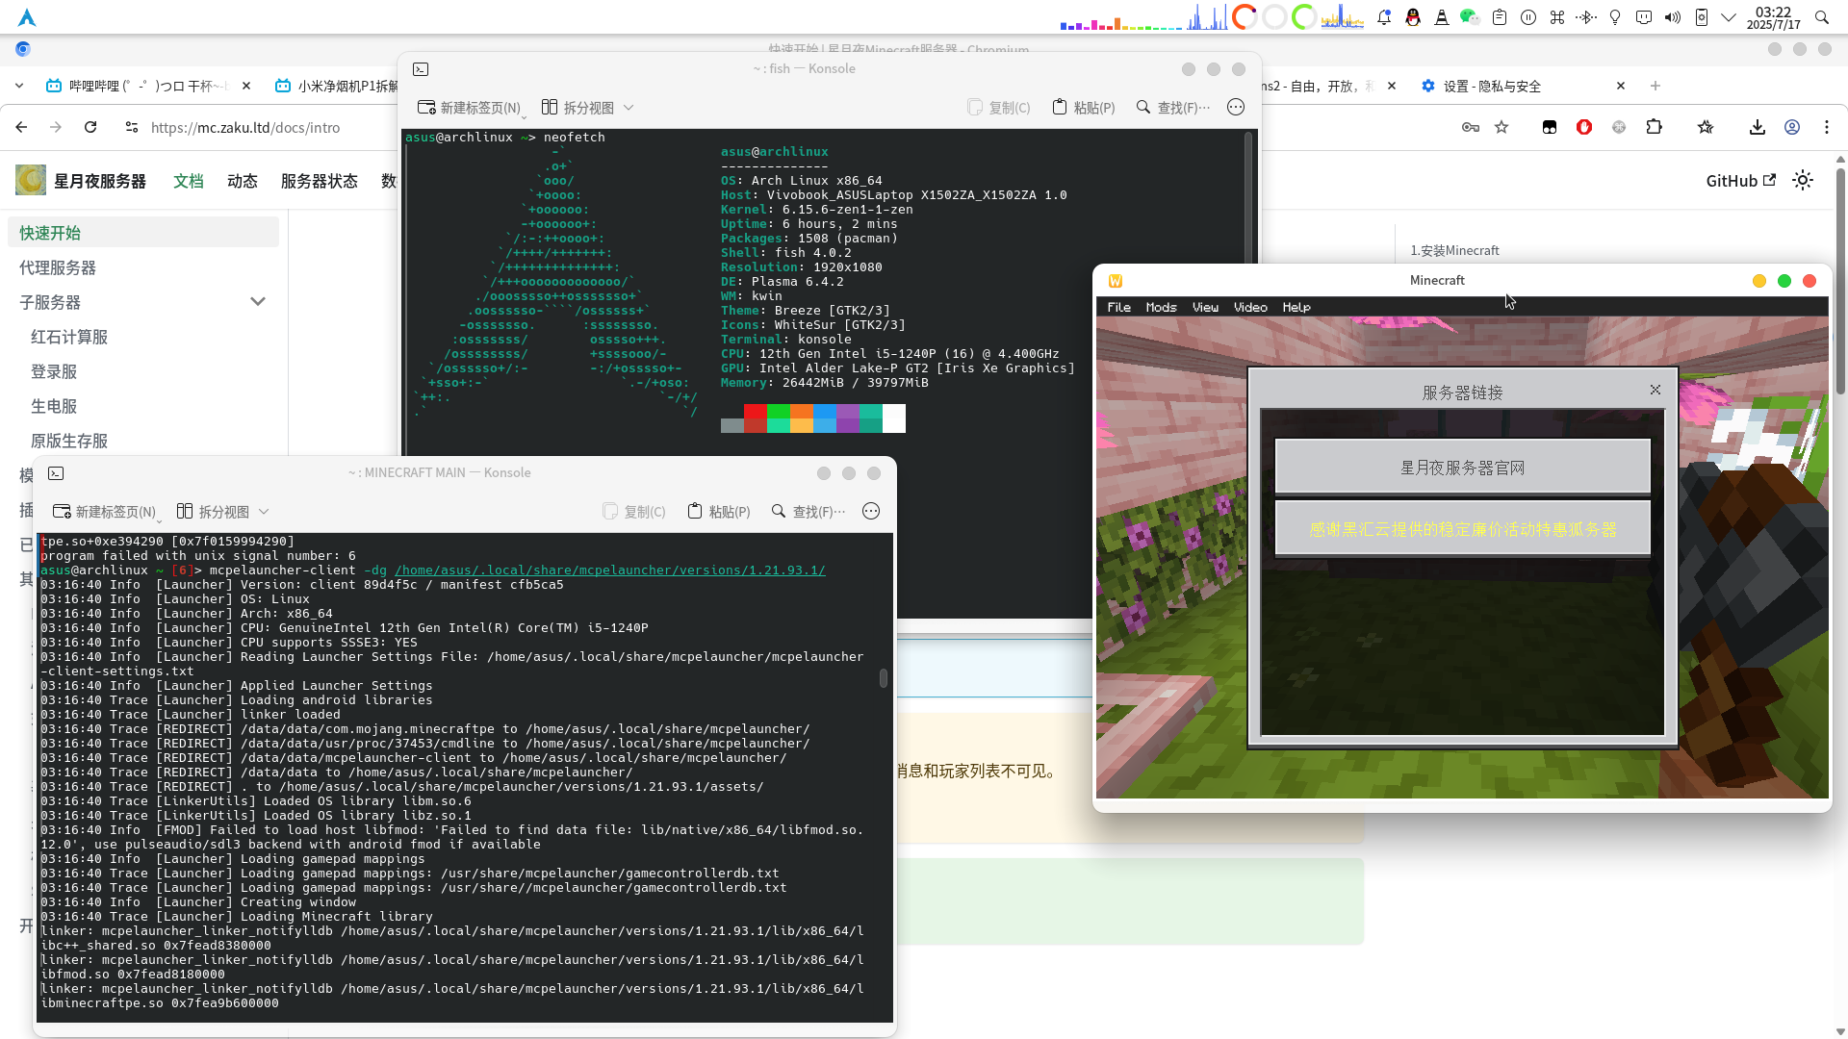This screenshot has height=1039, width=1848.
Task: Click the lightbulb brightness tray icon
Action: pos(1615,17)
